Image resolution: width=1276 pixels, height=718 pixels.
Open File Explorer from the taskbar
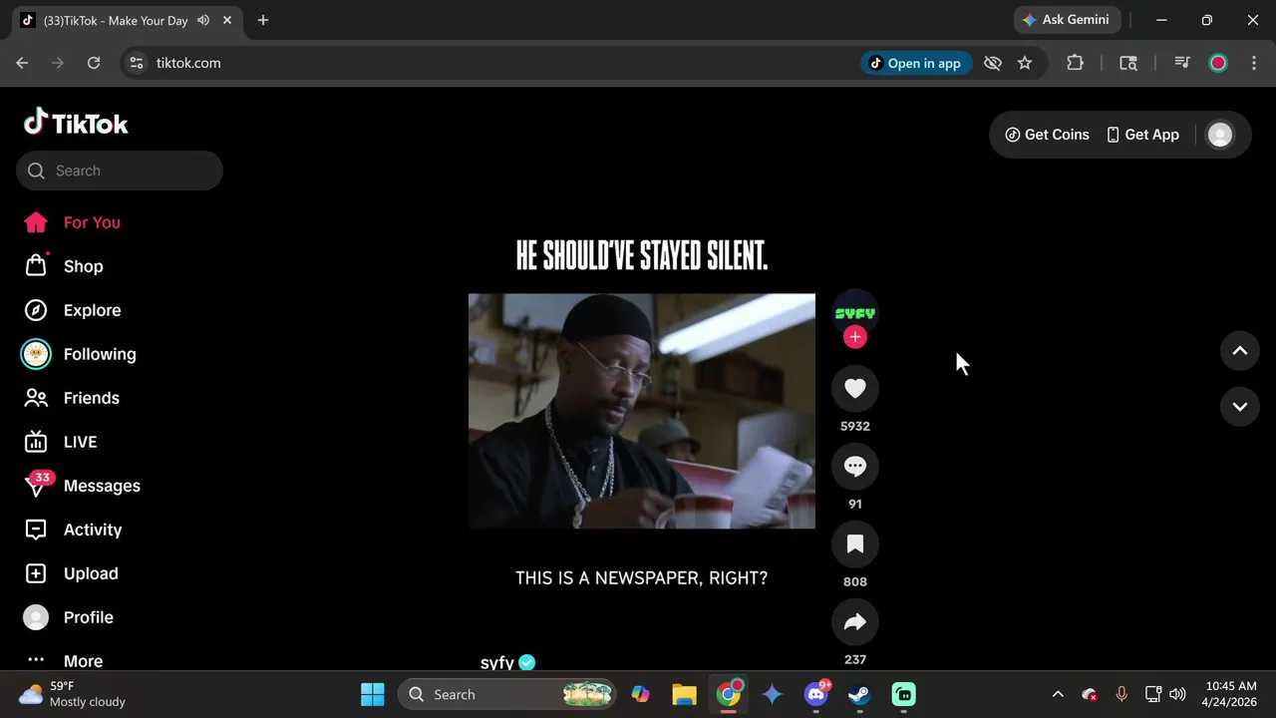[x=684, y=694]
